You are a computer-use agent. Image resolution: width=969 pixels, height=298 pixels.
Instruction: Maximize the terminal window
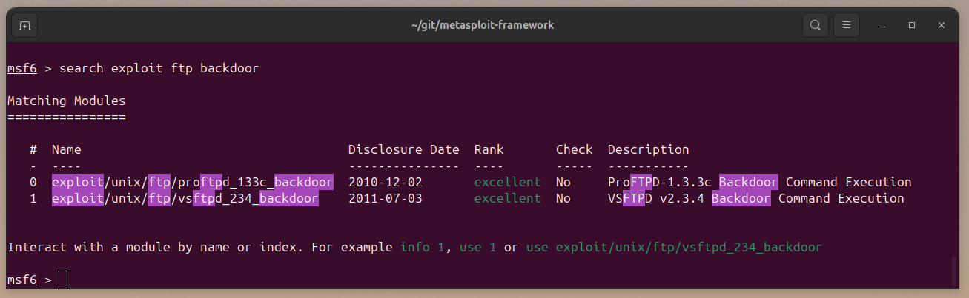912,25
